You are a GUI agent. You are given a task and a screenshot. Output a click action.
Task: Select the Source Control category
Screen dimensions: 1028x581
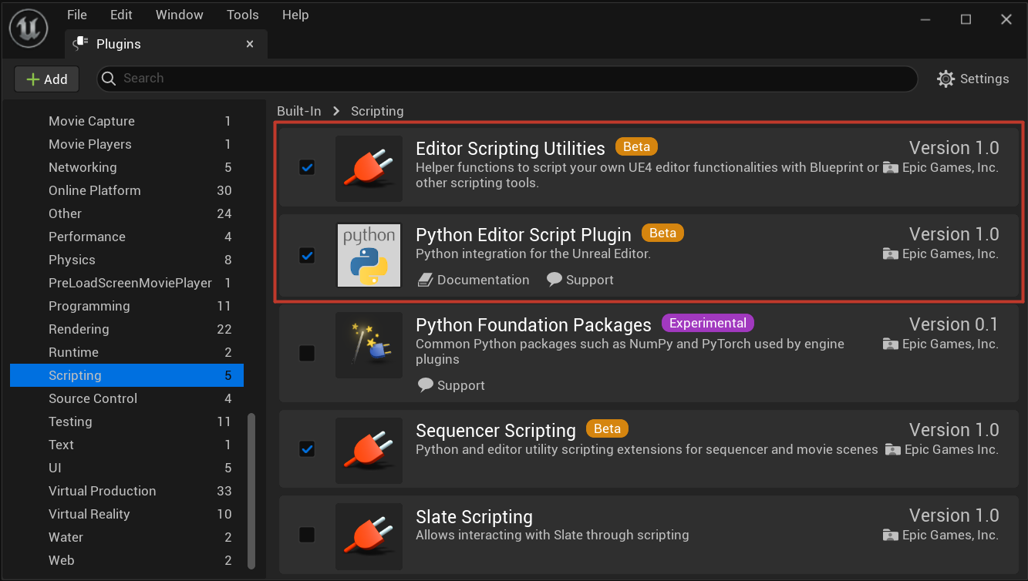pos(126,398)
